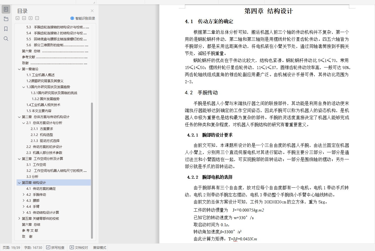Click word count 字数: 16730 in status bar
This screenshot has height=251, width=375.
(x=33, y=248)
